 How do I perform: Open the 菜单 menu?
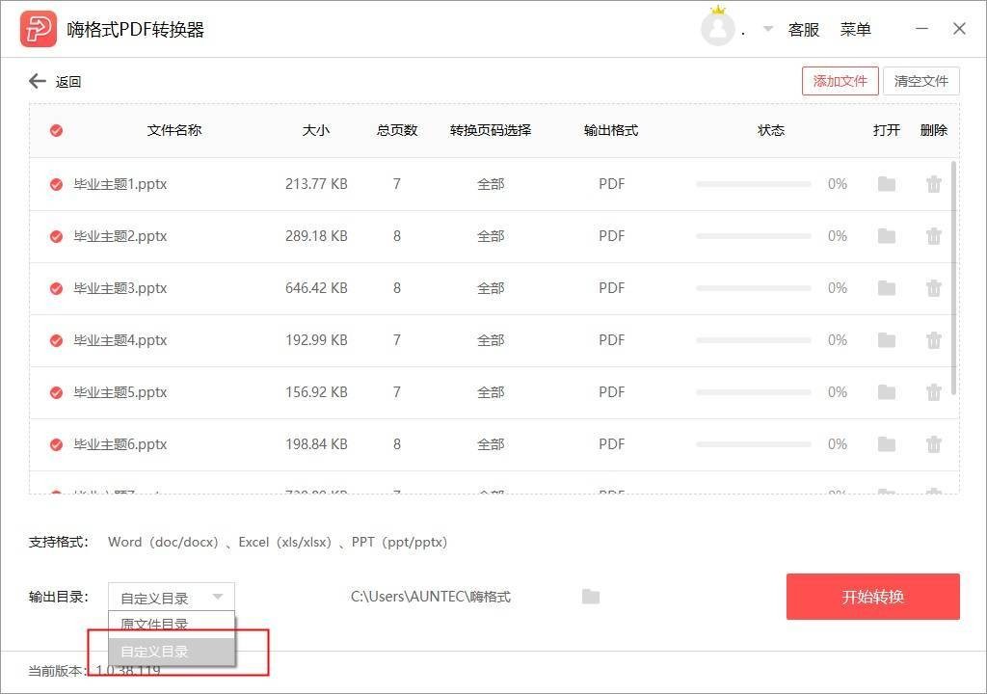pos(856,29)
